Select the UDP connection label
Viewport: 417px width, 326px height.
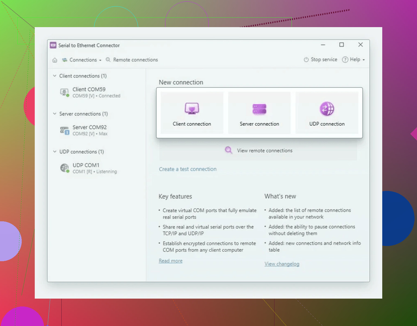tap(327, 124)
